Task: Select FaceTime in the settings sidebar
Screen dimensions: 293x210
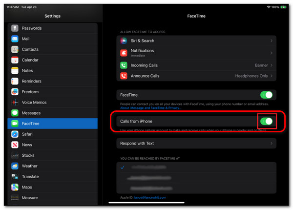Action: click(53, 124)
